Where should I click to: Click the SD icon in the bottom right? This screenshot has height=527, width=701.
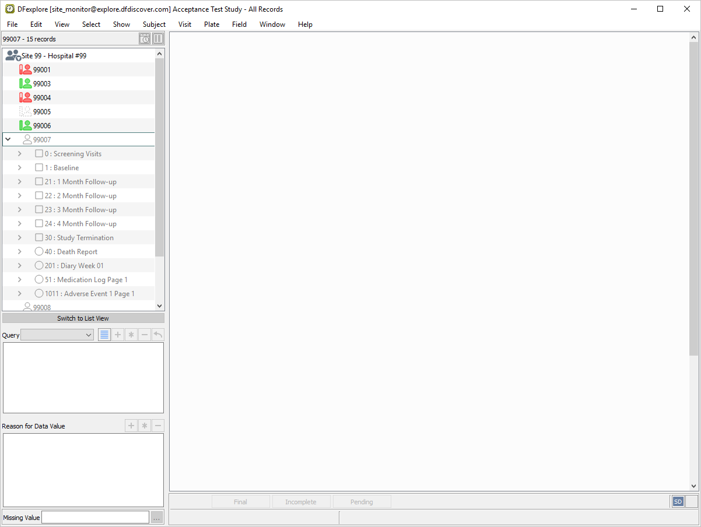(x=678, y=501)
